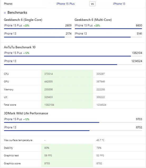Click Stability value 80%

pyautogui.click(x=47, y=148)
